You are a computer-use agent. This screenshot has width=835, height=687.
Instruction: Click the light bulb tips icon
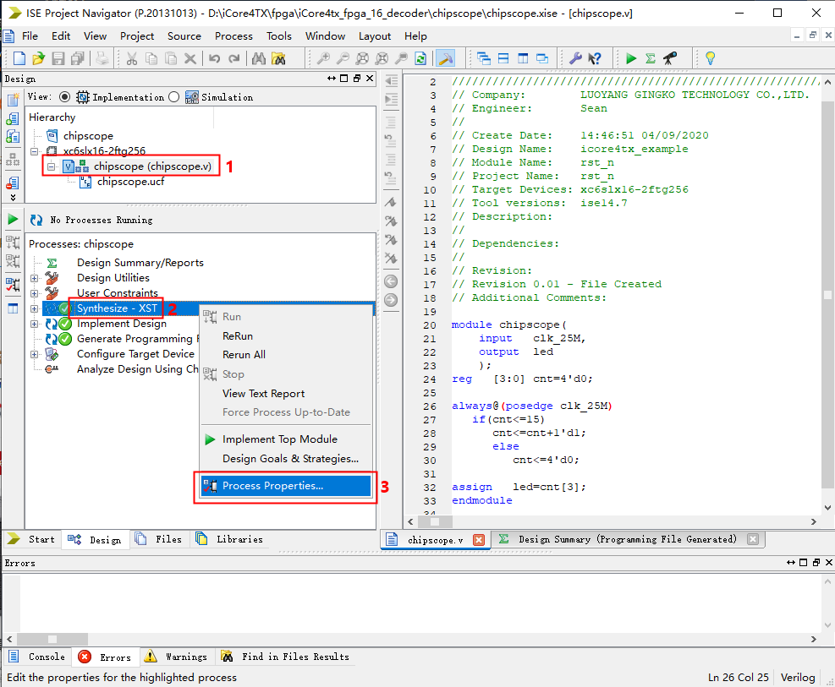(710, 58)
